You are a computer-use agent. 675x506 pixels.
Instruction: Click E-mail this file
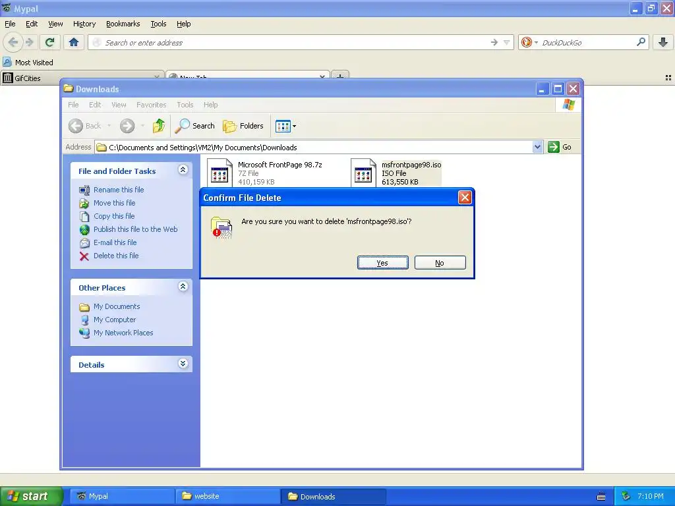tap(115, 242)
